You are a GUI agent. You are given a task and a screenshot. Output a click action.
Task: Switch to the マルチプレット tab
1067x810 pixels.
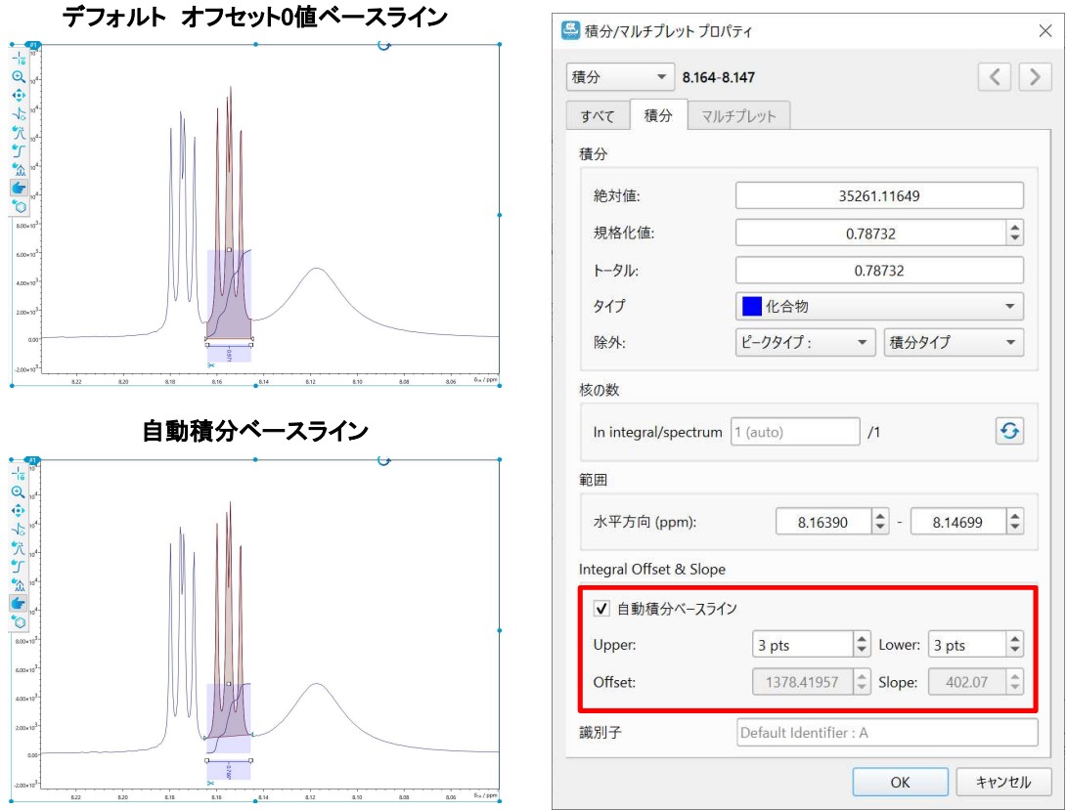(x=738, y=116)
